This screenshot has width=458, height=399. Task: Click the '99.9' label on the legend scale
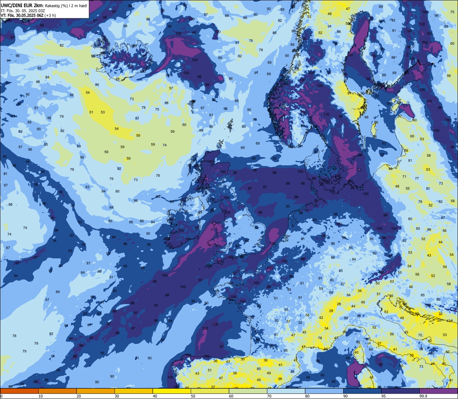pyautogui.click(x=423, y=396)
